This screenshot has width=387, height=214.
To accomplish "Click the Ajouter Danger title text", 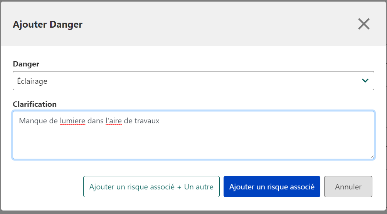I will pyautogui.click(x=48, y=24).
